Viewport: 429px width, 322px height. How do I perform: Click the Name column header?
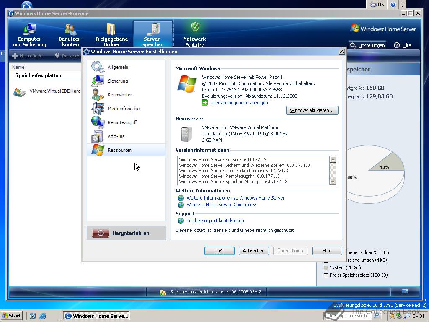click(18, 67)
